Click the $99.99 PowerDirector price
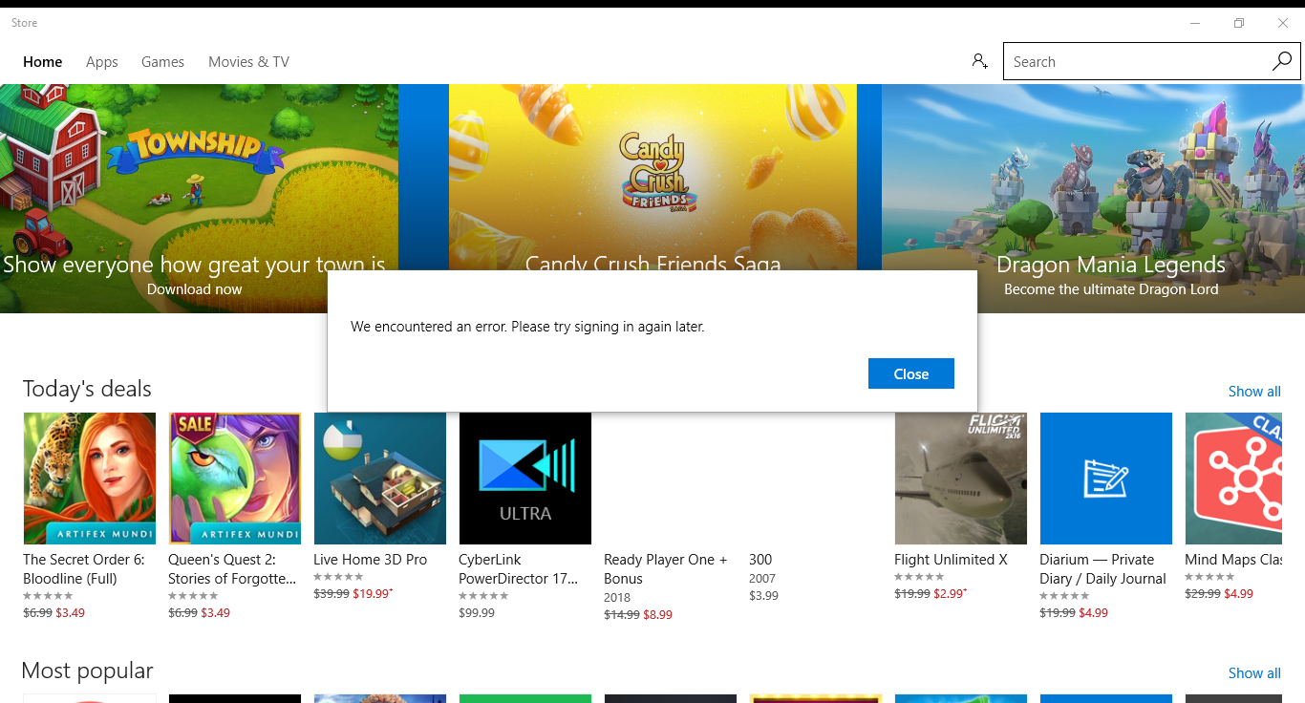 coord(477,613)
